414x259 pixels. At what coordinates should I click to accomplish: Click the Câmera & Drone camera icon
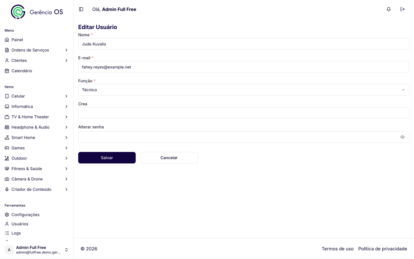coord(7,179)
